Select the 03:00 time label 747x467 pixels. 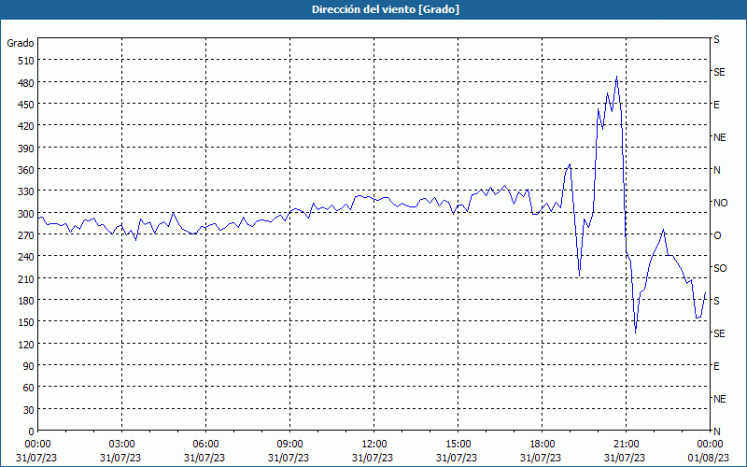point(121,445)
